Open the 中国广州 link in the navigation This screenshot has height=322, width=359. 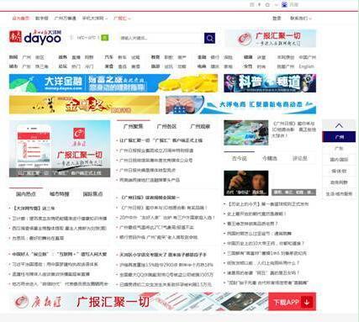(307, 57)
